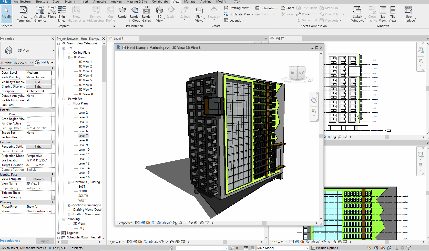Switch to the Annotate ribbon tab
The image size is (429, 251).
99,2
